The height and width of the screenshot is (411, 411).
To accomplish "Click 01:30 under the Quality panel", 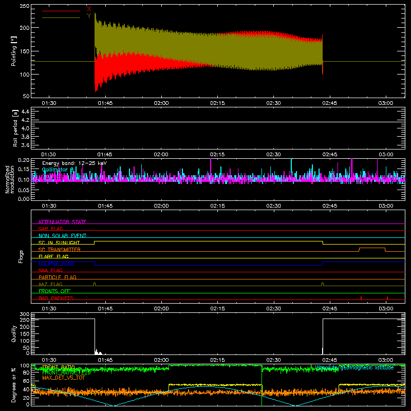I will [49, 360].
